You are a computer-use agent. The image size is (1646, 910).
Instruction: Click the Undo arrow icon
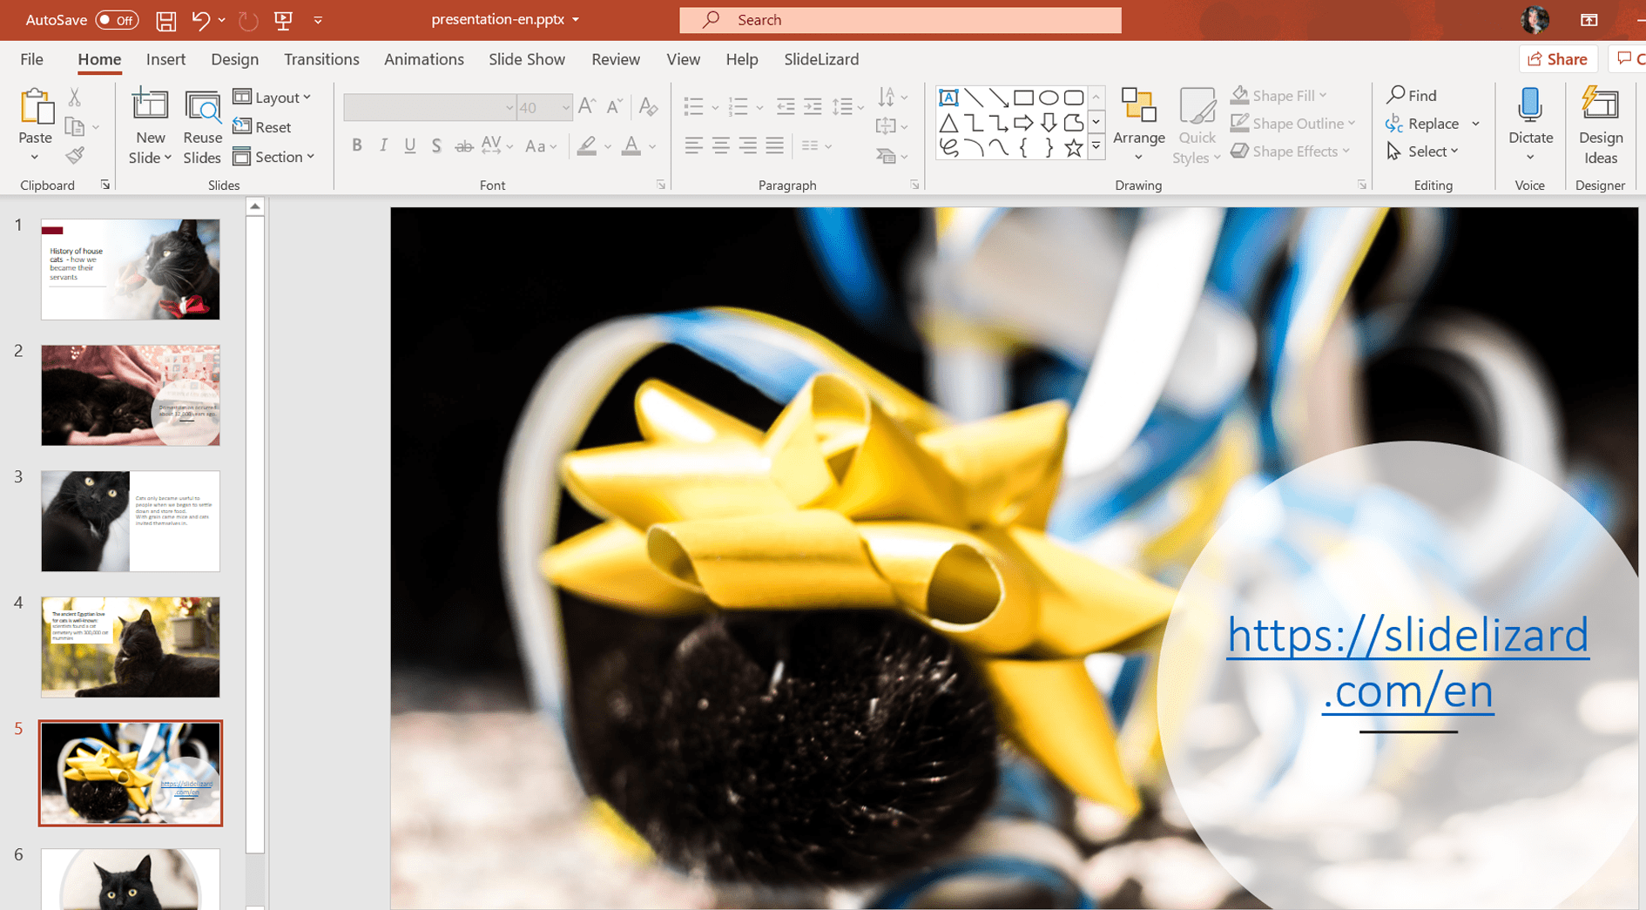[x=199, y=20]
